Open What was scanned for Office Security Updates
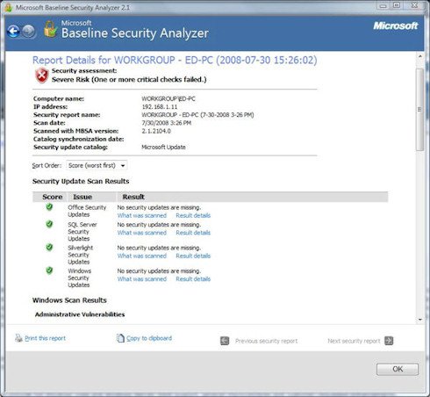Viewport: 430px width, 397px height. (x=142, y=215)
